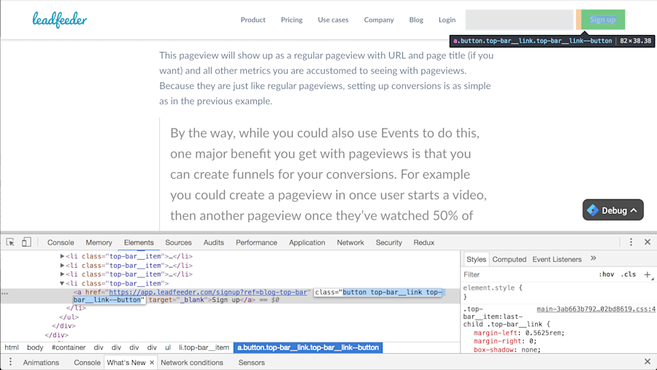Open the Use cases navigation link

[333, 20]
